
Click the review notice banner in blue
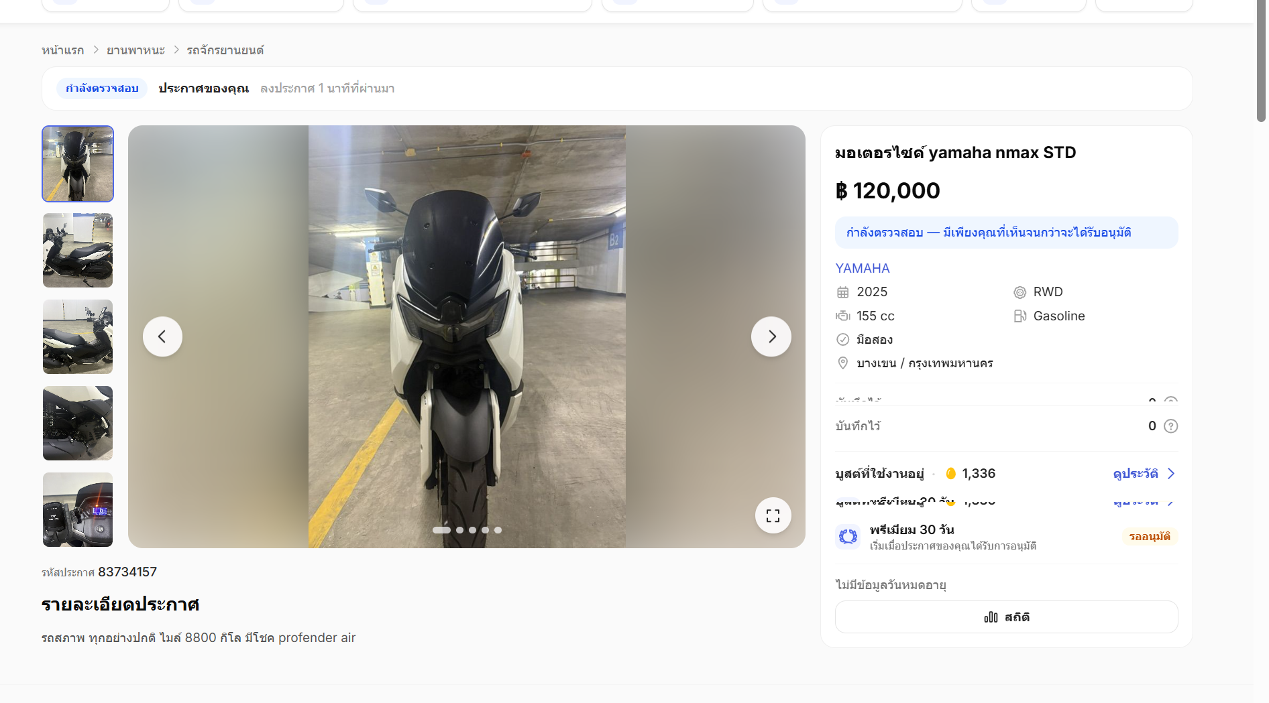[1007, 233]
